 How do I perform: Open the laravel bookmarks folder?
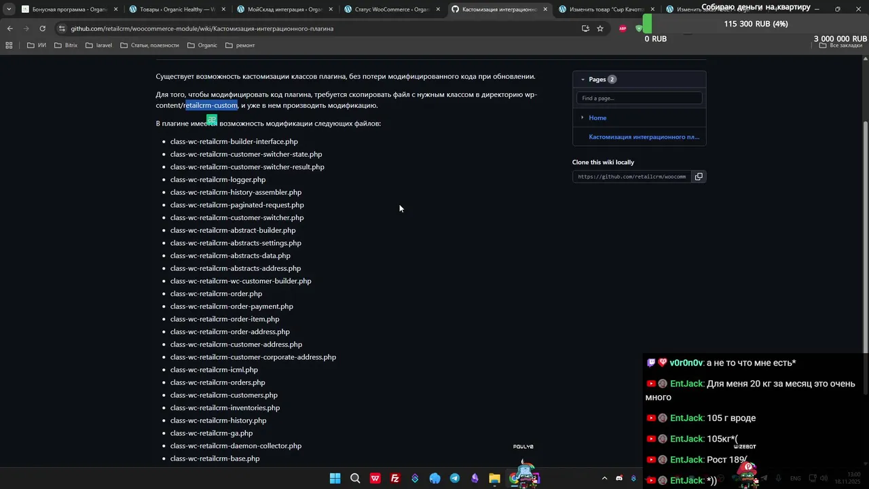[98, 46]
